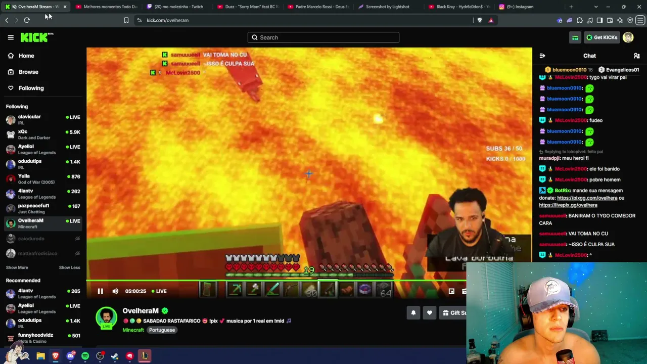Switch to the Instagram tab
Screen dimensions: 647x364
coord(527,7)
